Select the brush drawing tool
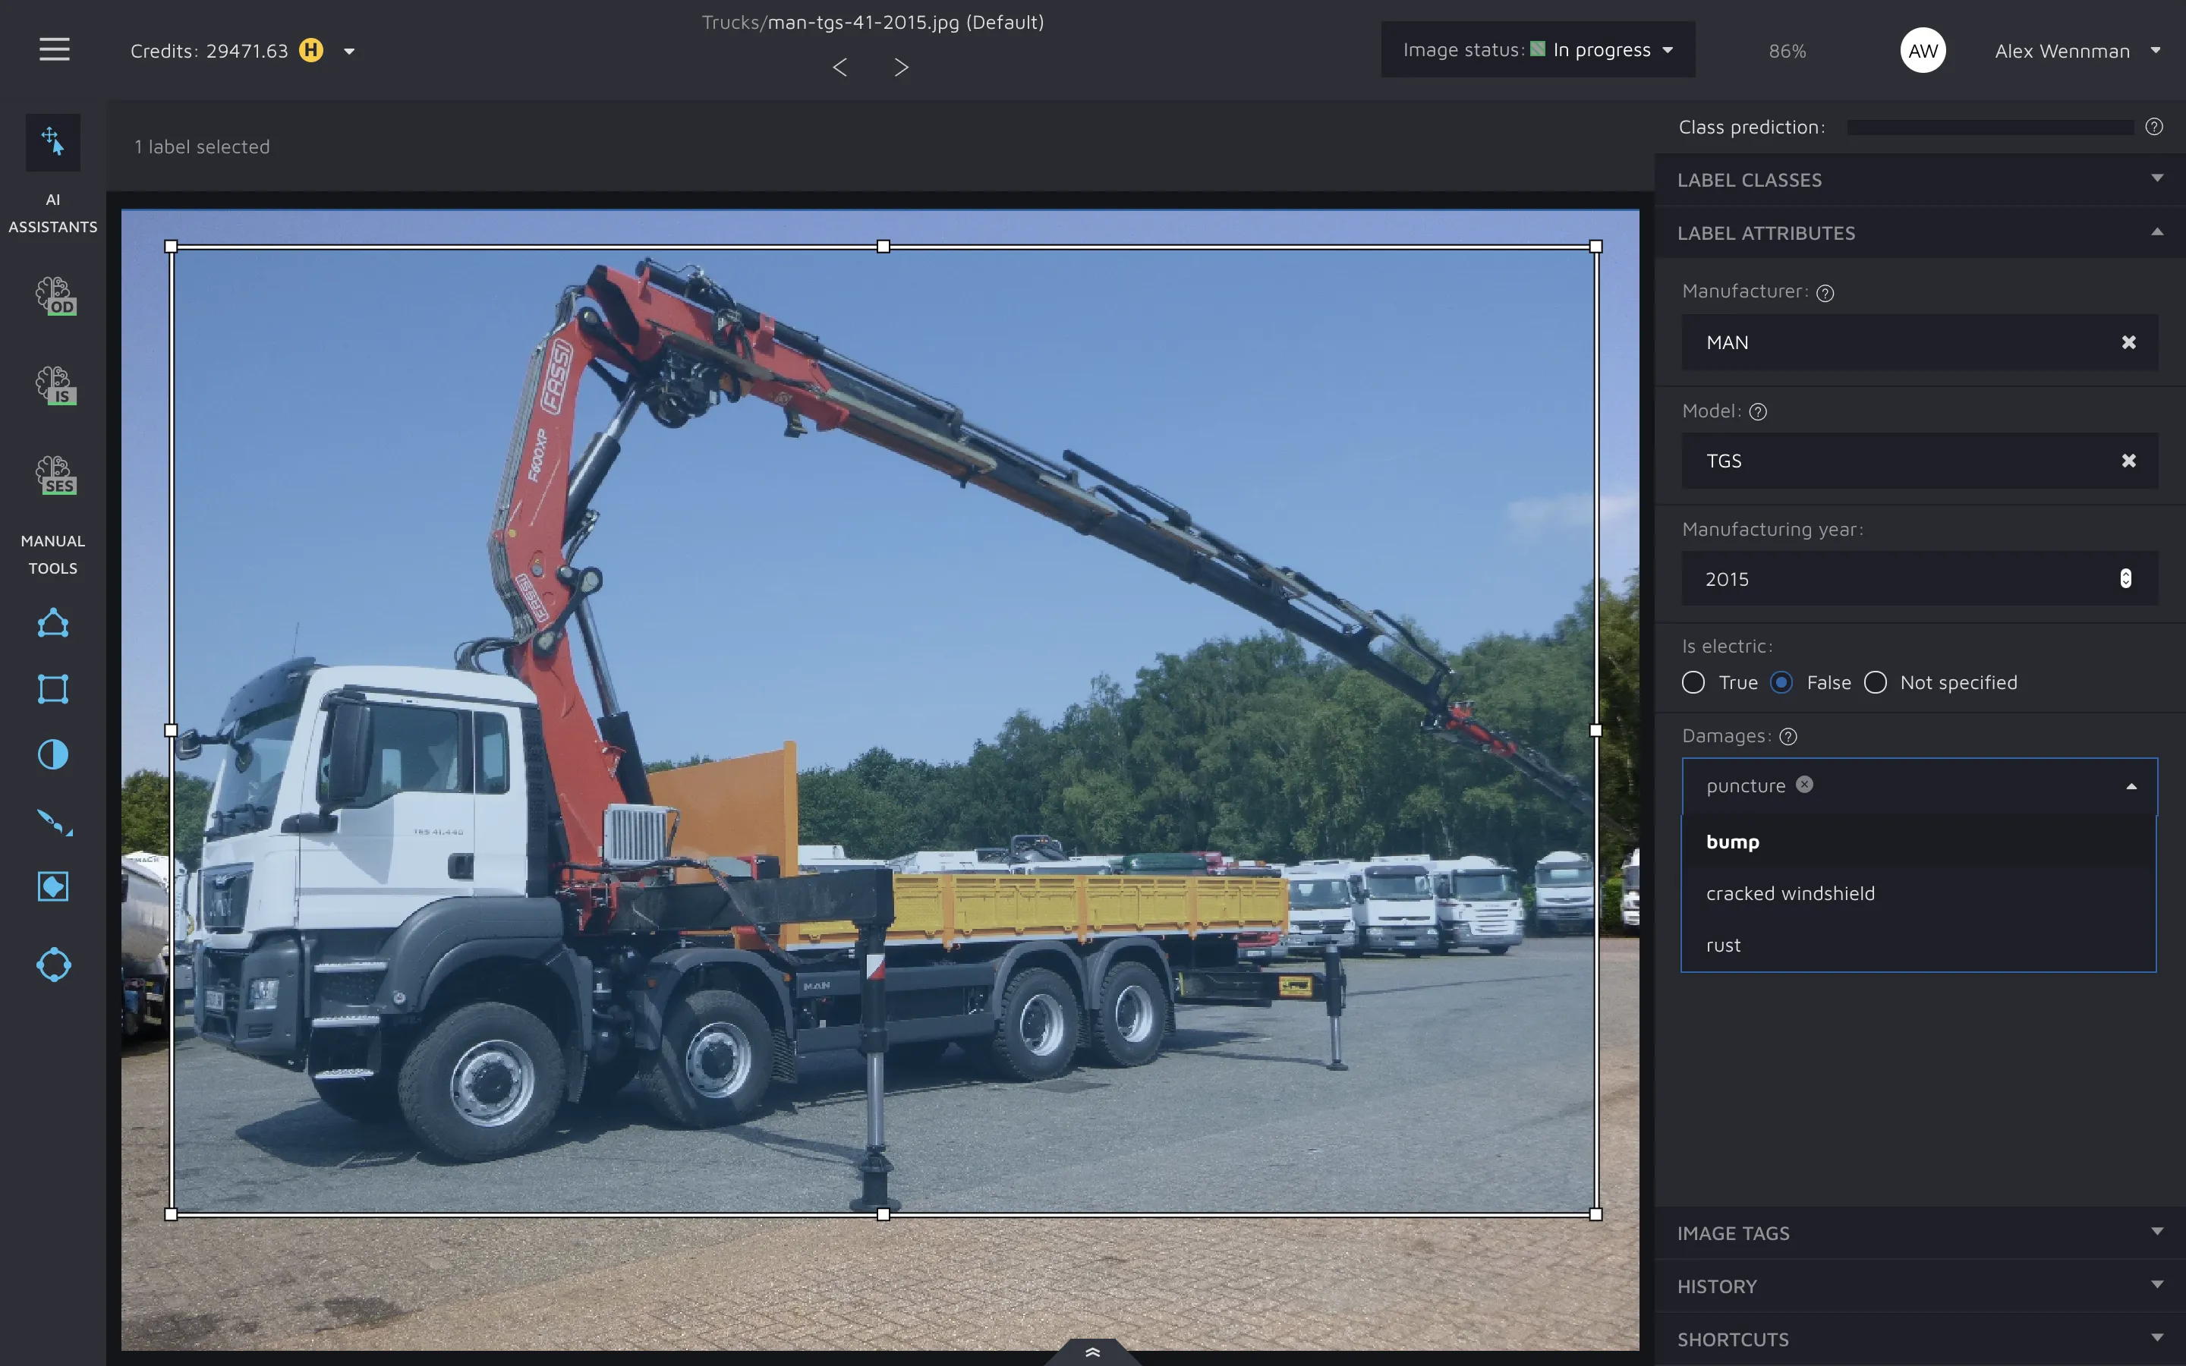 pyautogui.click(x=53, y=821)
